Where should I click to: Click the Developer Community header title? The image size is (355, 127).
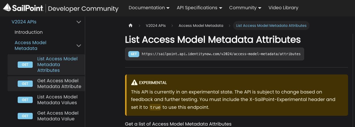point(83,8)
